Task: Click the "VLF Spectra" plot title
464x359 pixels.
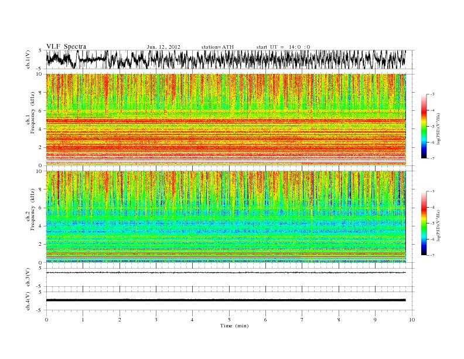Action: 66,46
